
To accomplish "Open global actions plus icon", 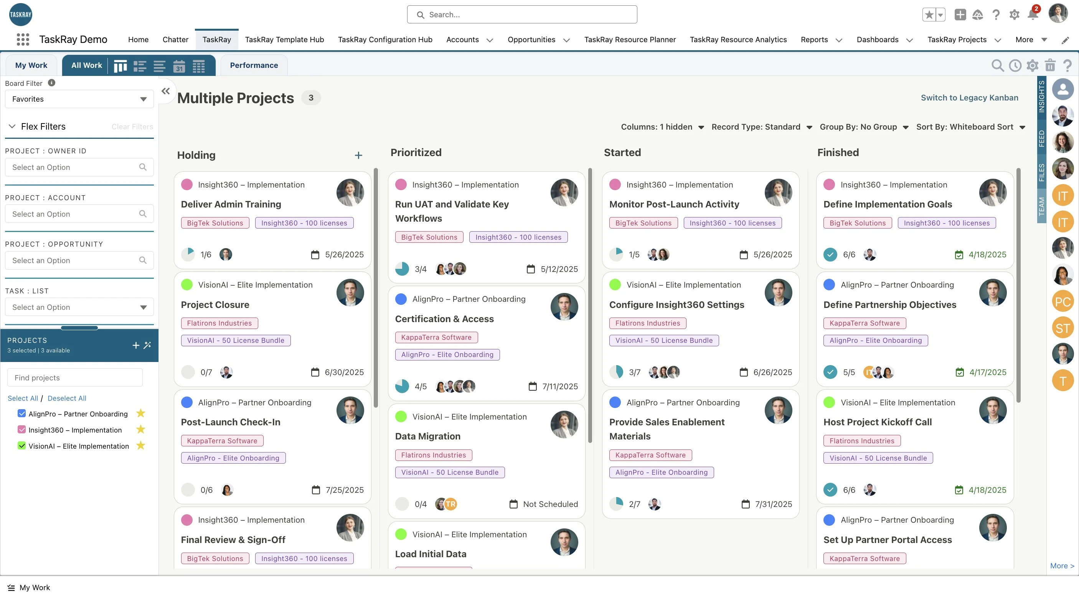I will 960,15.
